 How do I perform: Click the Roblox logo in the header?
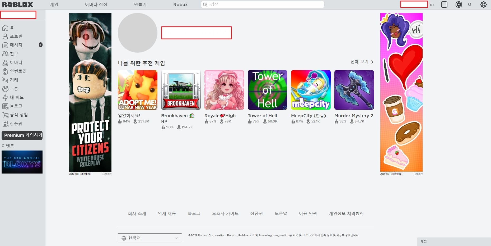coord(17,4)
